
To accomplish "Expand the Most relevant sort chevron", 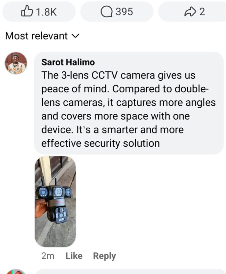I will (76, 36).
